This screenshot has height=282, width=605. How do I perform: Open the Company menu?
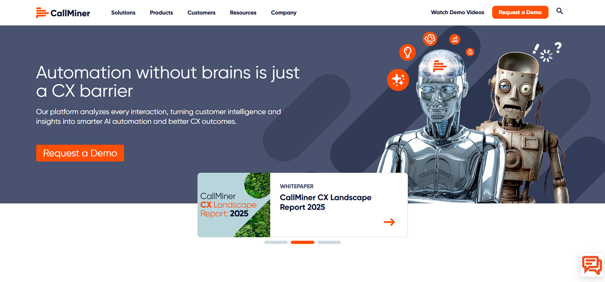click(284, 13)
